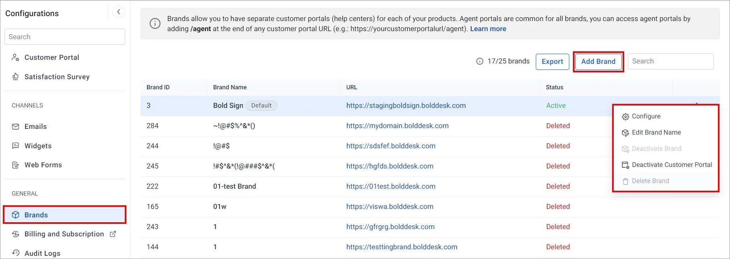
Task: Collapse the Configurations sidebar with the chevron
Action: [x=118, y=12]
